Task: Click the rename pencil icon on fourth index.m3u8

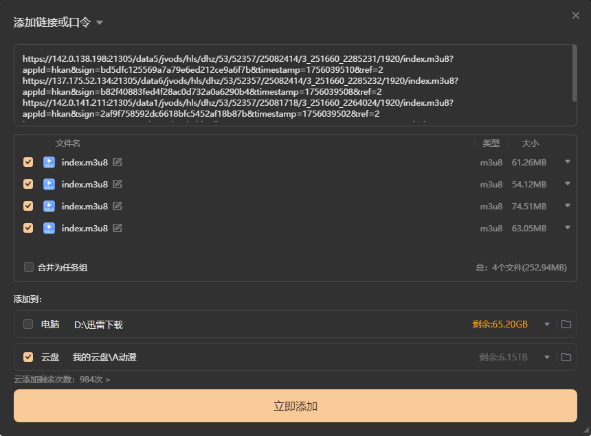Action: (118, 228)
